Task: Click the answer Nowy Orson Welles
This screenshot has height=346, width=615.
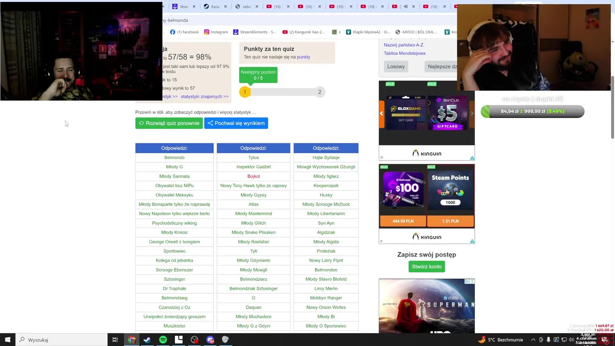Action: point(326,307)
